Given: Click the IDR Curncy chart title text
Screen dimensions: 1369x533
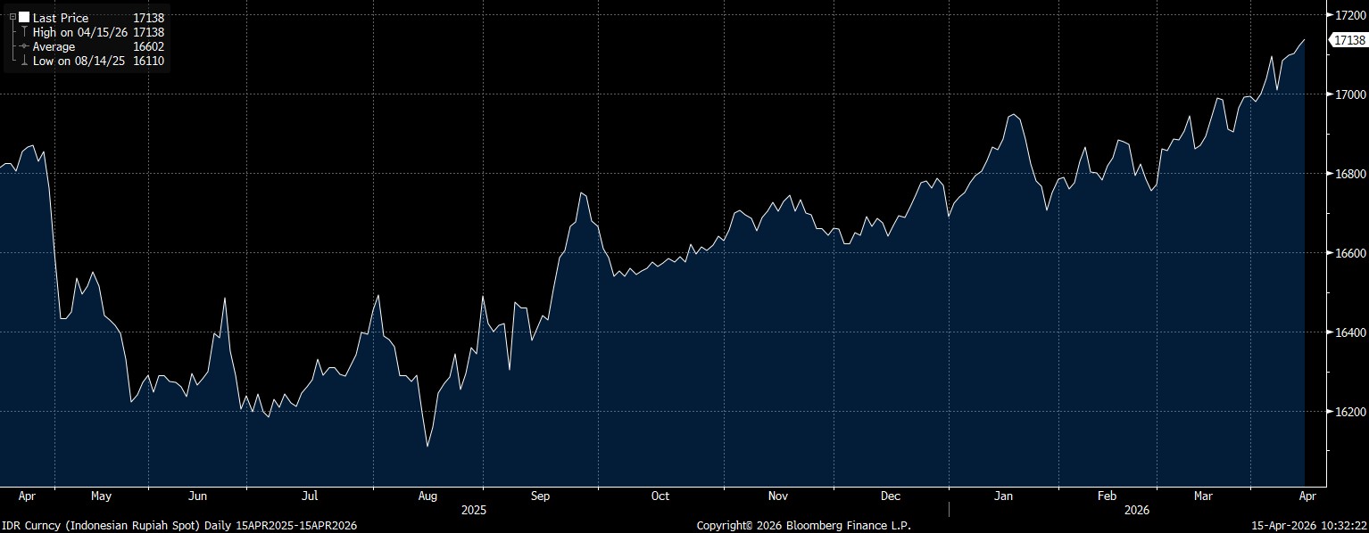Looking at the screenshot, I should point(178,526).
